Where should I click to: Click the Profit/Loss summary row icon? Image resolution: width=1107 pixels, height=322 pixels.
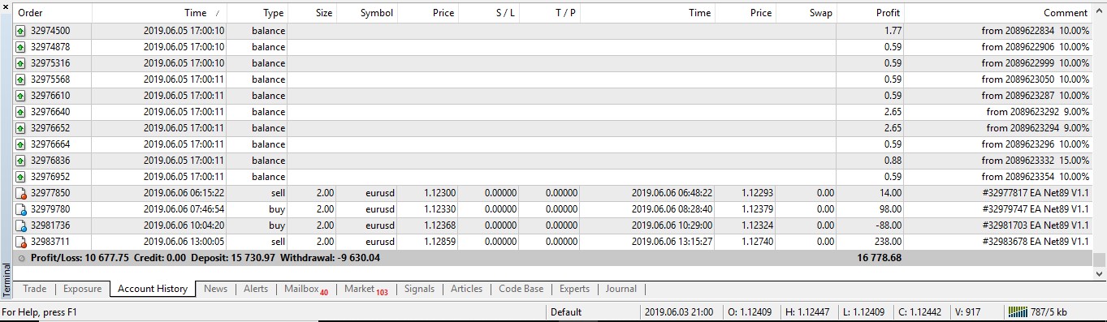21,258
